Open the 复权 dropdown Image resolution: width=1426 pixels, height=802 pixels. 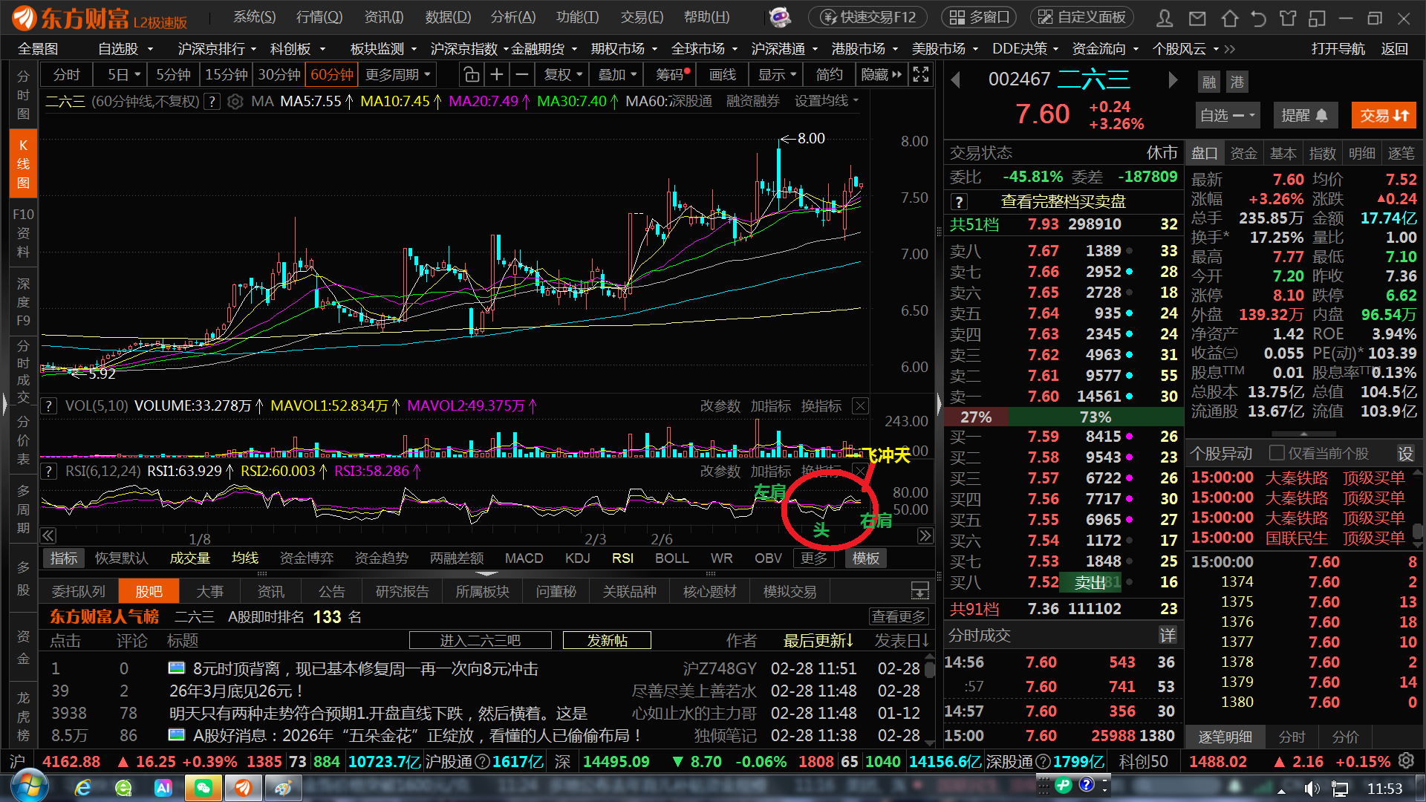563,75
